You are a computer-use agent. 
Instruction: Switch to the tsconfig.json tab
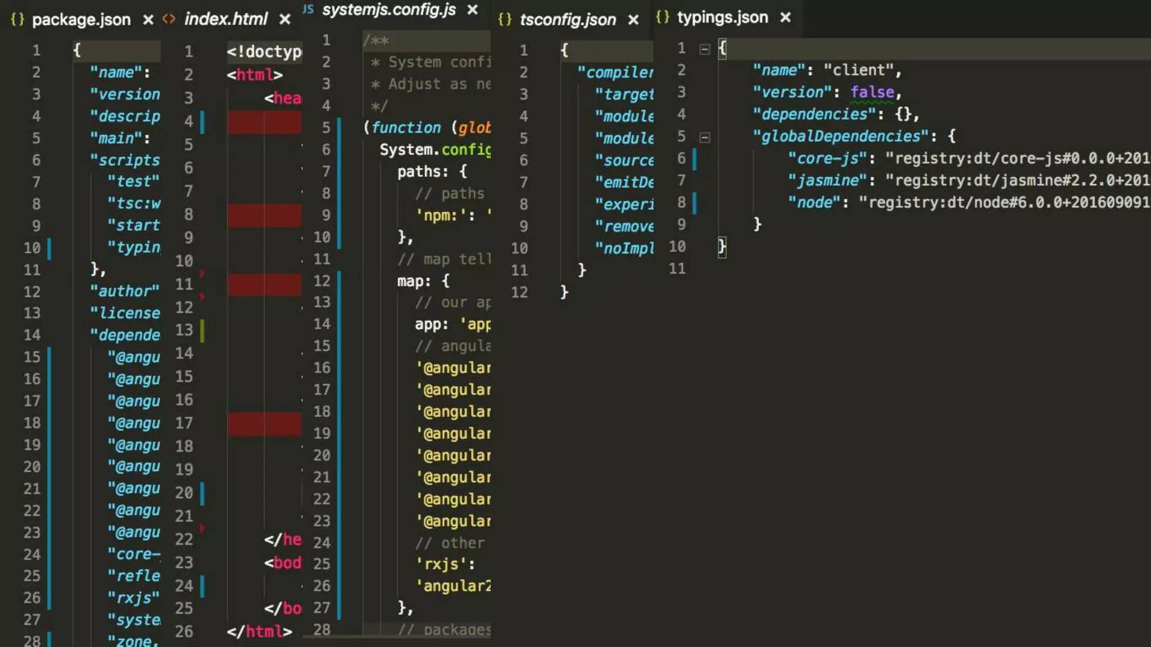(x=568, y=20)
